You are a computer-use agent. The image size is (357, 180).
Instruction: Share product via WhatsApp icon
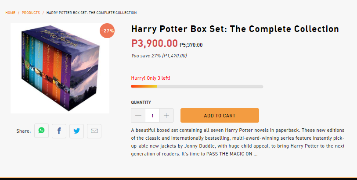[x=41, y=131]
